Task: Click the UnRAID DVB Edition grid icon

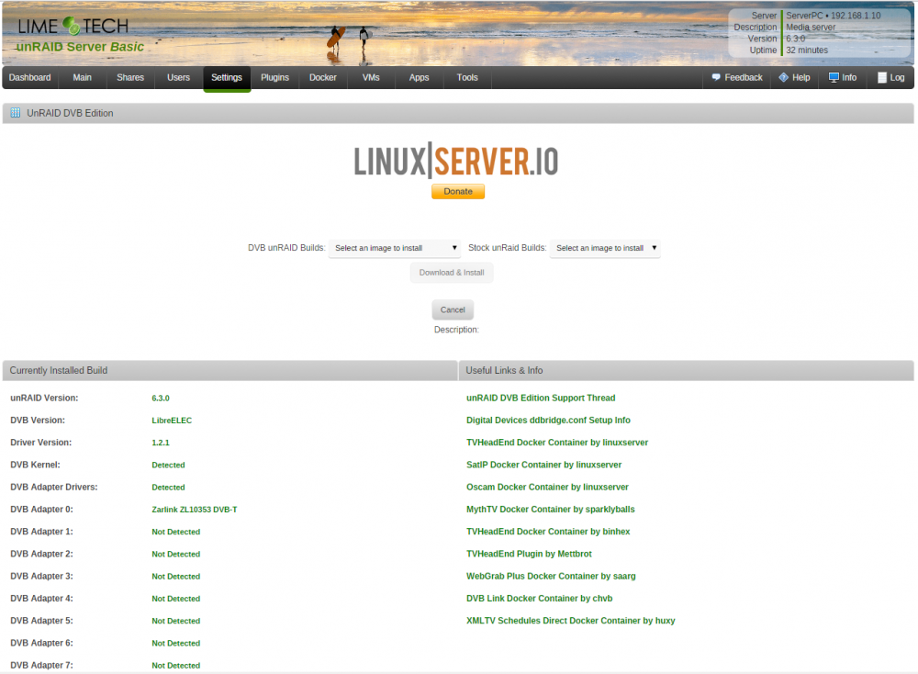Action: point(16,113)
